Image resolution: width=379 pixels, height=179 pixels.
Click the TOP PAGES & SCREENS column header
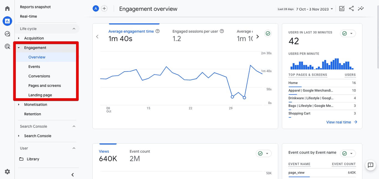(x=308, y=75)
